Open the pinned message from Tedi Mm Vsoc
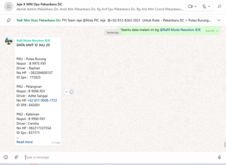 pyautogui.click(x=114, y=20)
